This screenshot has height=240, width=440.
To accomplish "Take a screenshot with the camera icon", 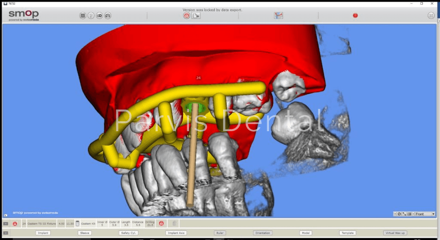I will [108, 15].
